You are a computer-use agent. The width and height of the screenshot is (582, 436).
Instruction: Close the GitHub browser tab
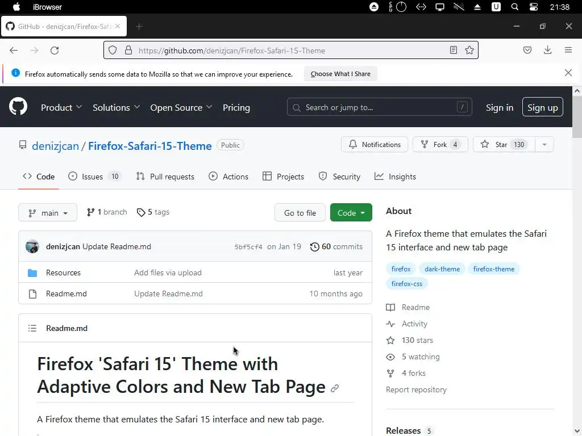(x=118, y=26)
